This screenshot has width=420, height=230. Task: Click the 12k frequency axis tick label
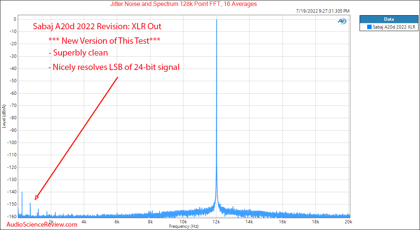pyautogui.click(x=216, y=222)
